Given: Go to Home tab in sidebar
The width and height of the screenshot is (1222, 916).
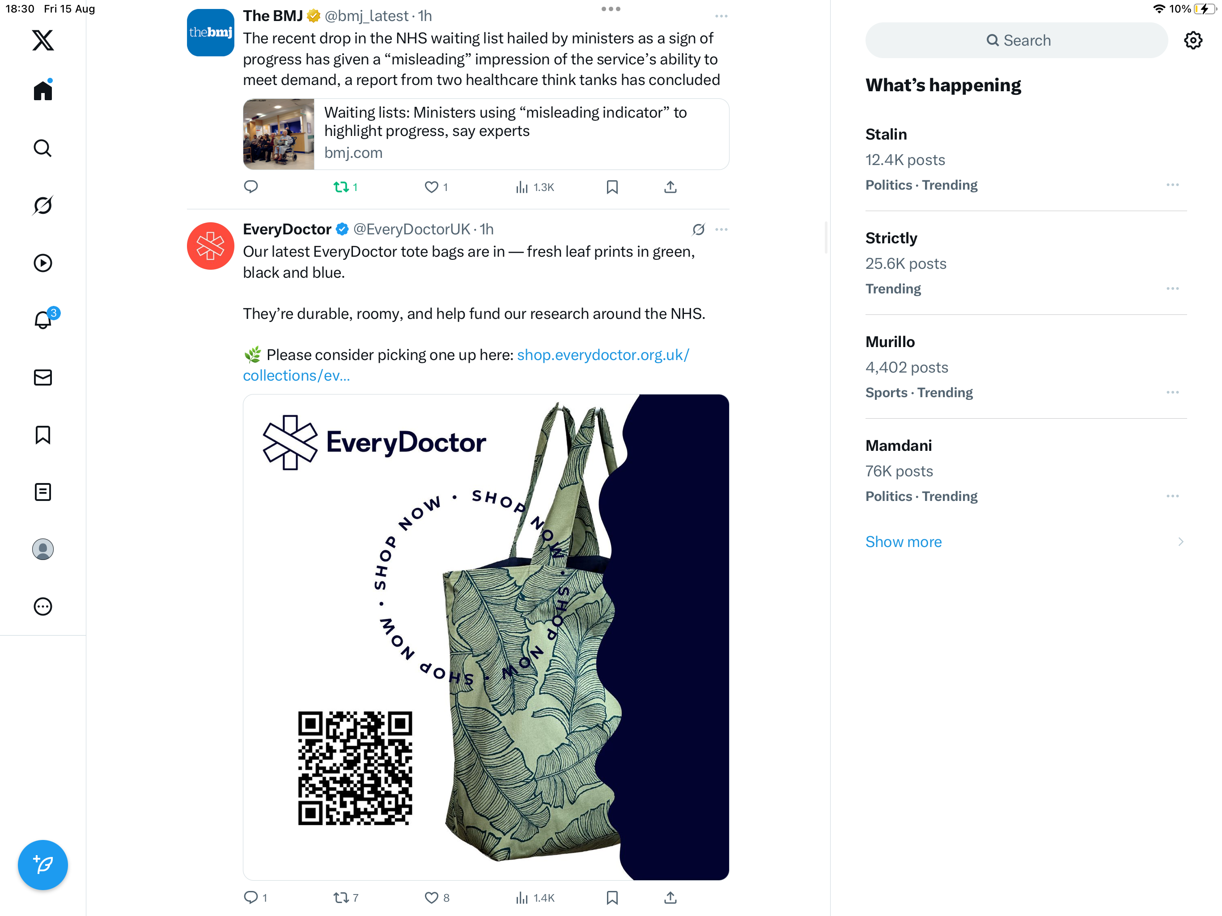Looking at the screenshot, I should tap(42, 90).
